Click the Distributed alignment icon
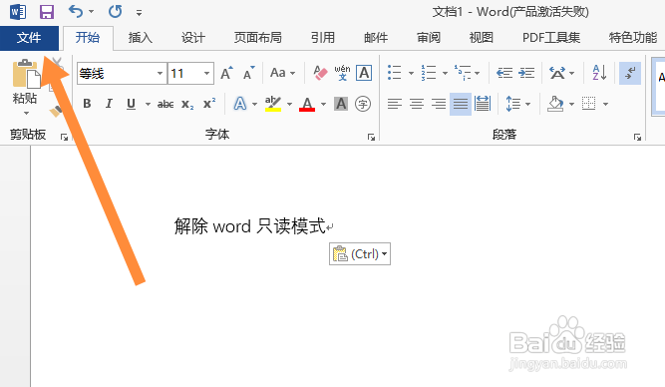Screen dimensions: 665x387 pos(483,104)
